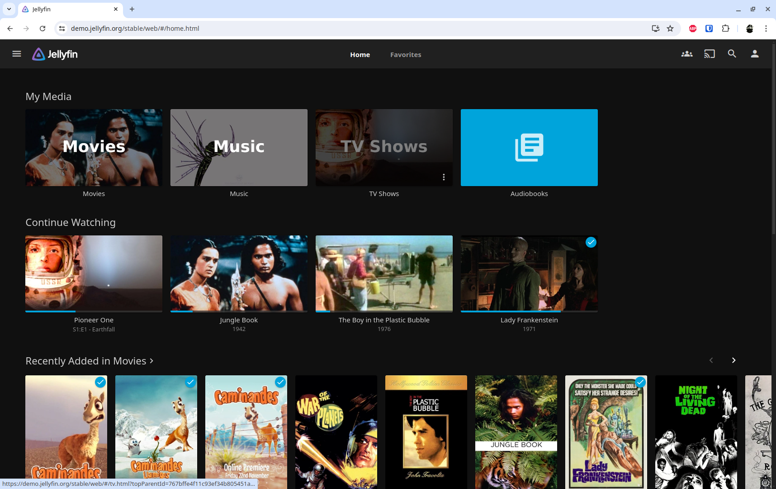Screen dimensions: 776x489
Task: Toggle played checkmark on first Caminandes poster
Action: 100,382
